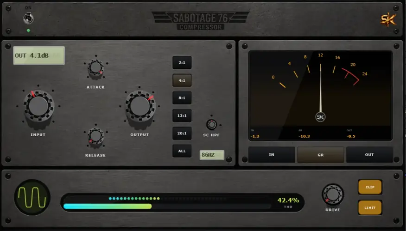Viewport: 406px width, 231px height.
Task: Select the 2:1 ratio button
Action: [x=182, y=63]
